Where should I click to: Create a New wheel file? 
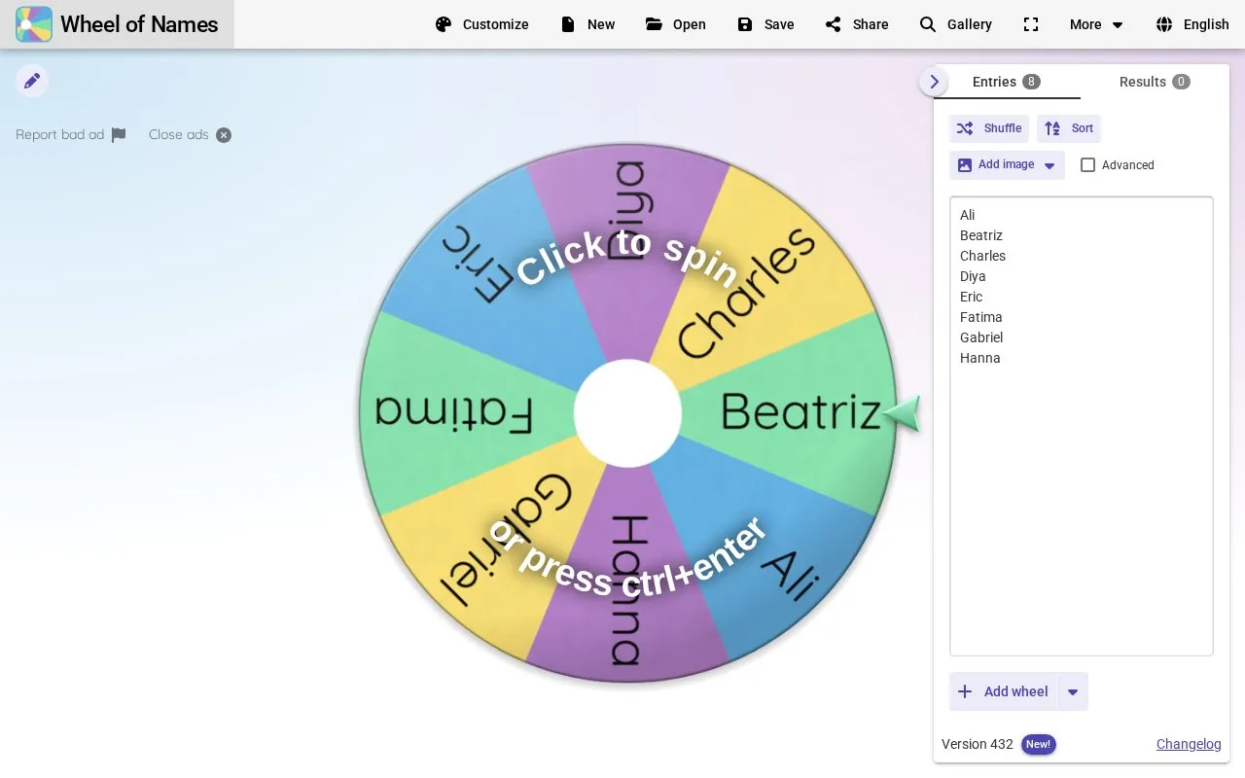point(587,24)
